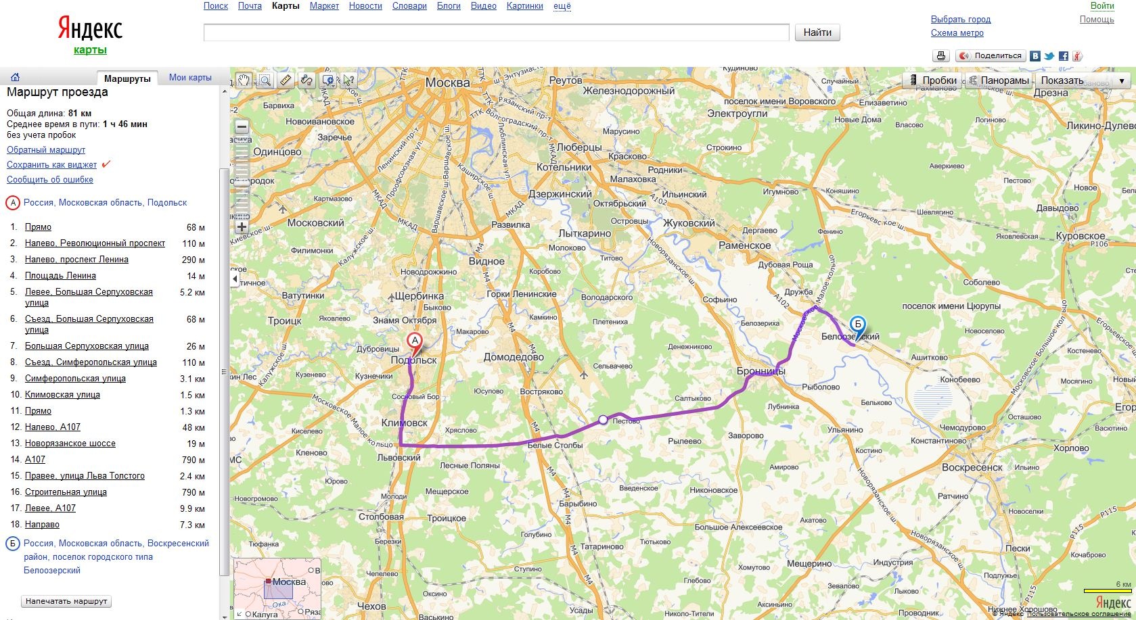Click Обратный маршрут link
Viewport: 1136px width, 620px height.
(x=46, y=150)
